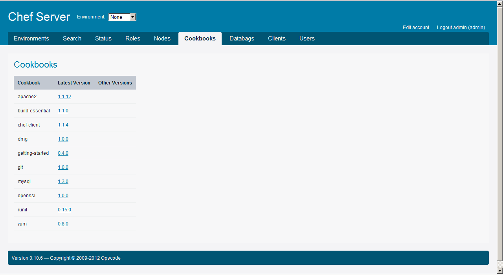This screenshot has width=503, height=275.
Task: Open runit version 0.15.0 link
Action: click(64, 210)
